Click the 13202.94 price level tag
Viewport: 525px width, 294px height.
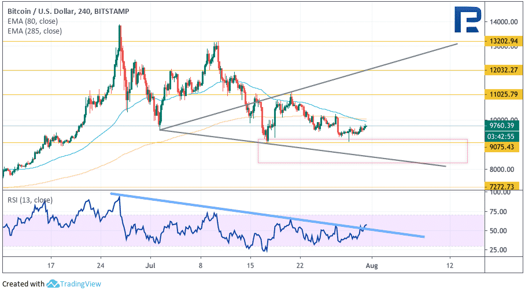[502, 41]
